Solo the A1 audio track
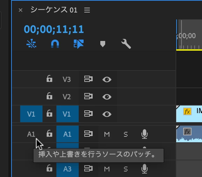 click(126, 134)
